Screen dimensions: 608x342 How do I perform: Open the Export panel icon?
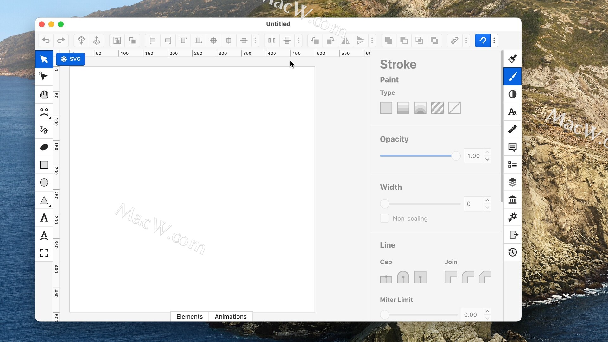[513, 235]
